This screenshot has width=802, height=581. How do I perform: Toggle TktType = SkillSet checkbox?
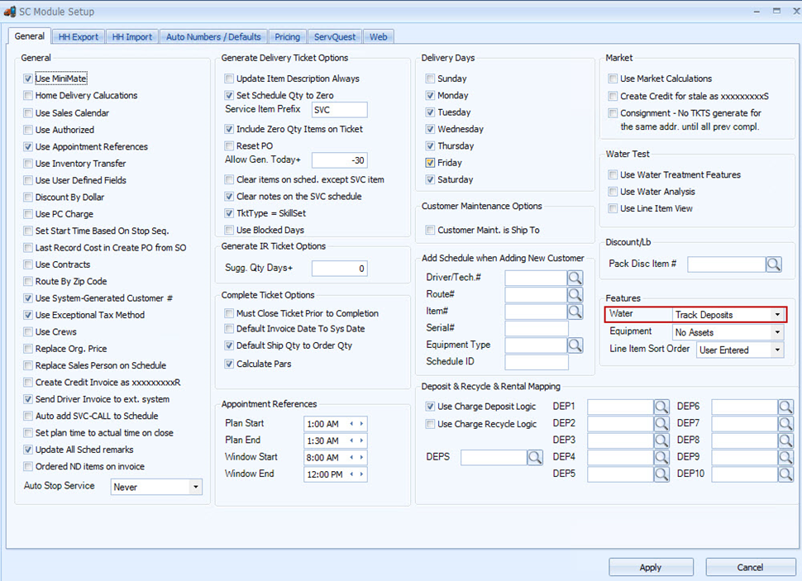[x=229, y=213]
